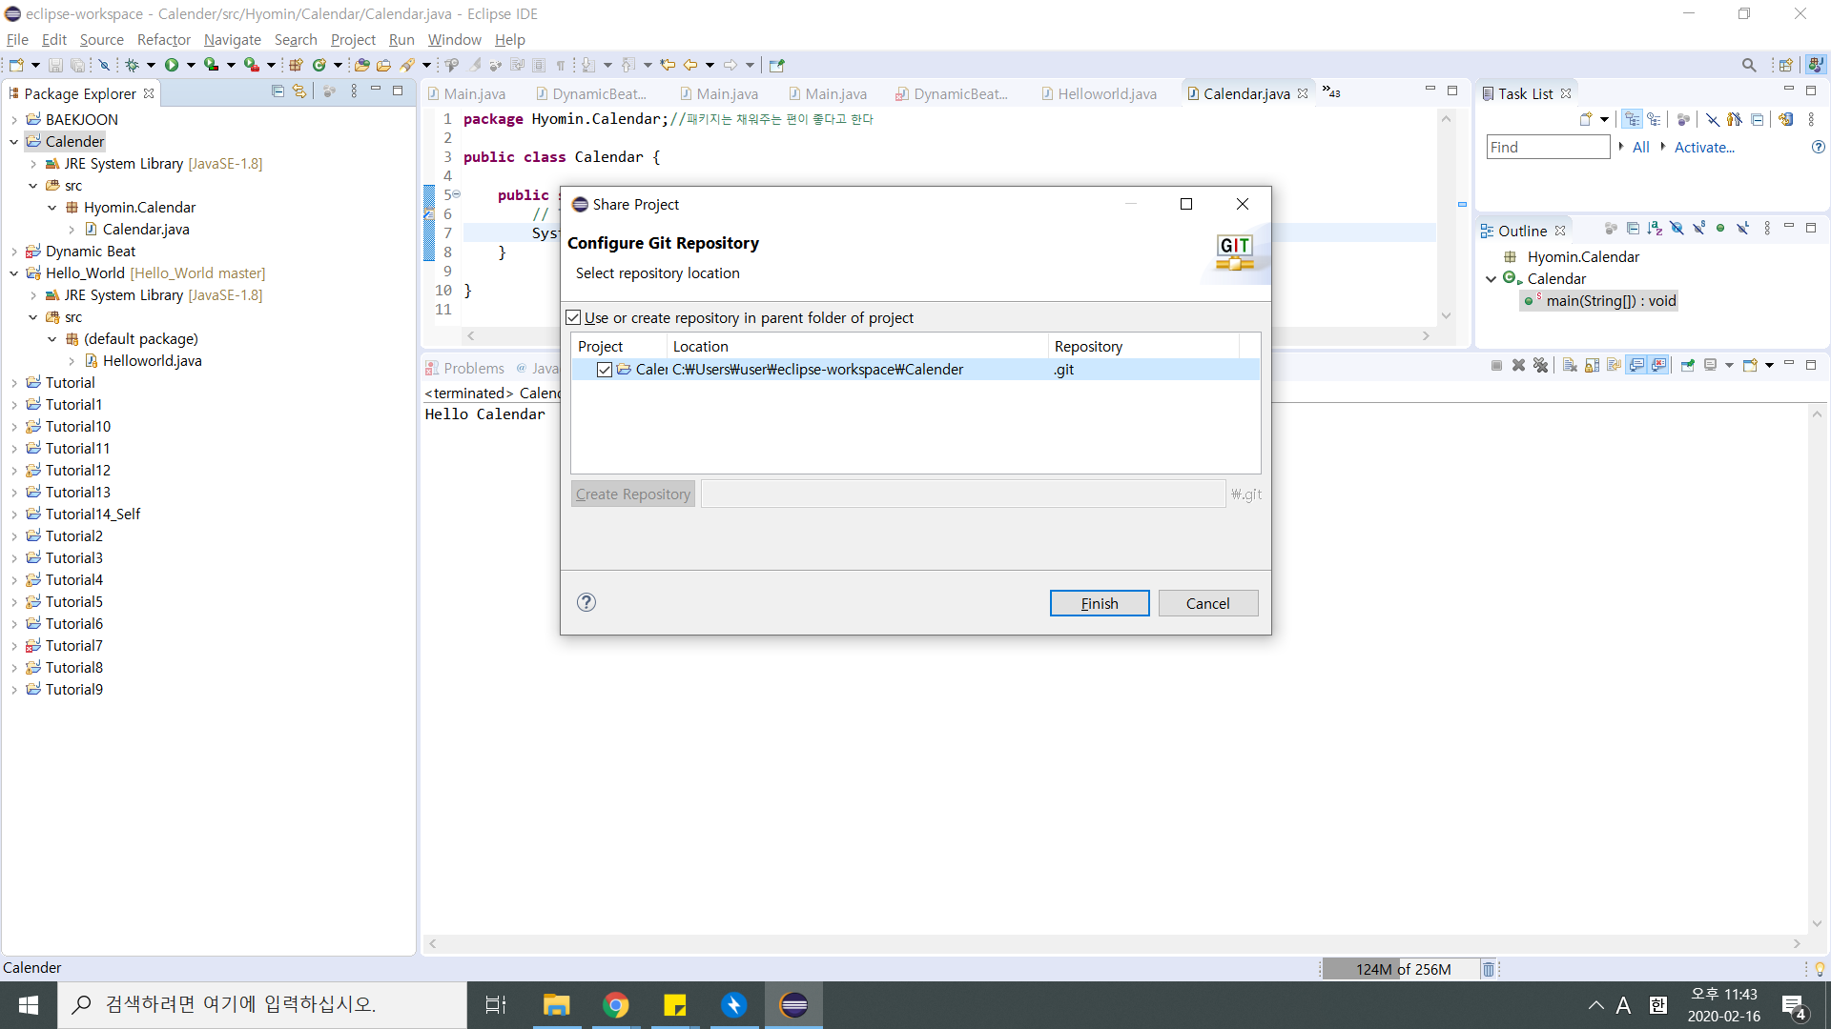
Task: Collapse the Hello_World project tree
Action: 14,273
